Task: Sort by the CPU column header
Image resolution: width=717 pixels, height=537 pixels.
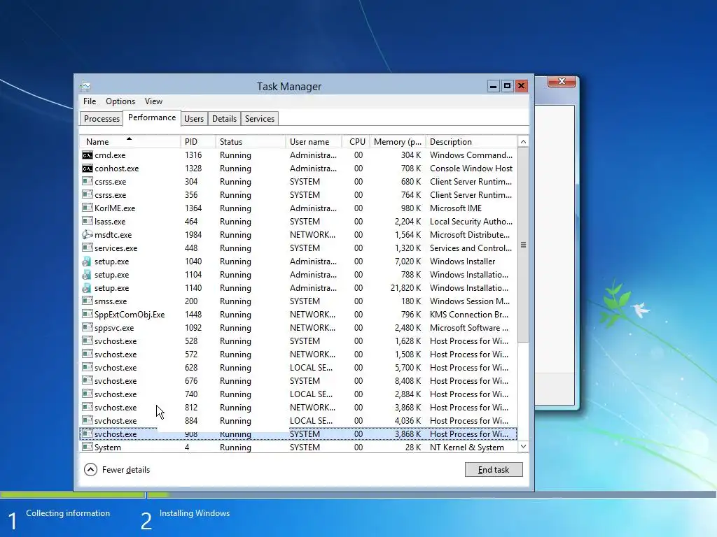Action: point(355,141)
